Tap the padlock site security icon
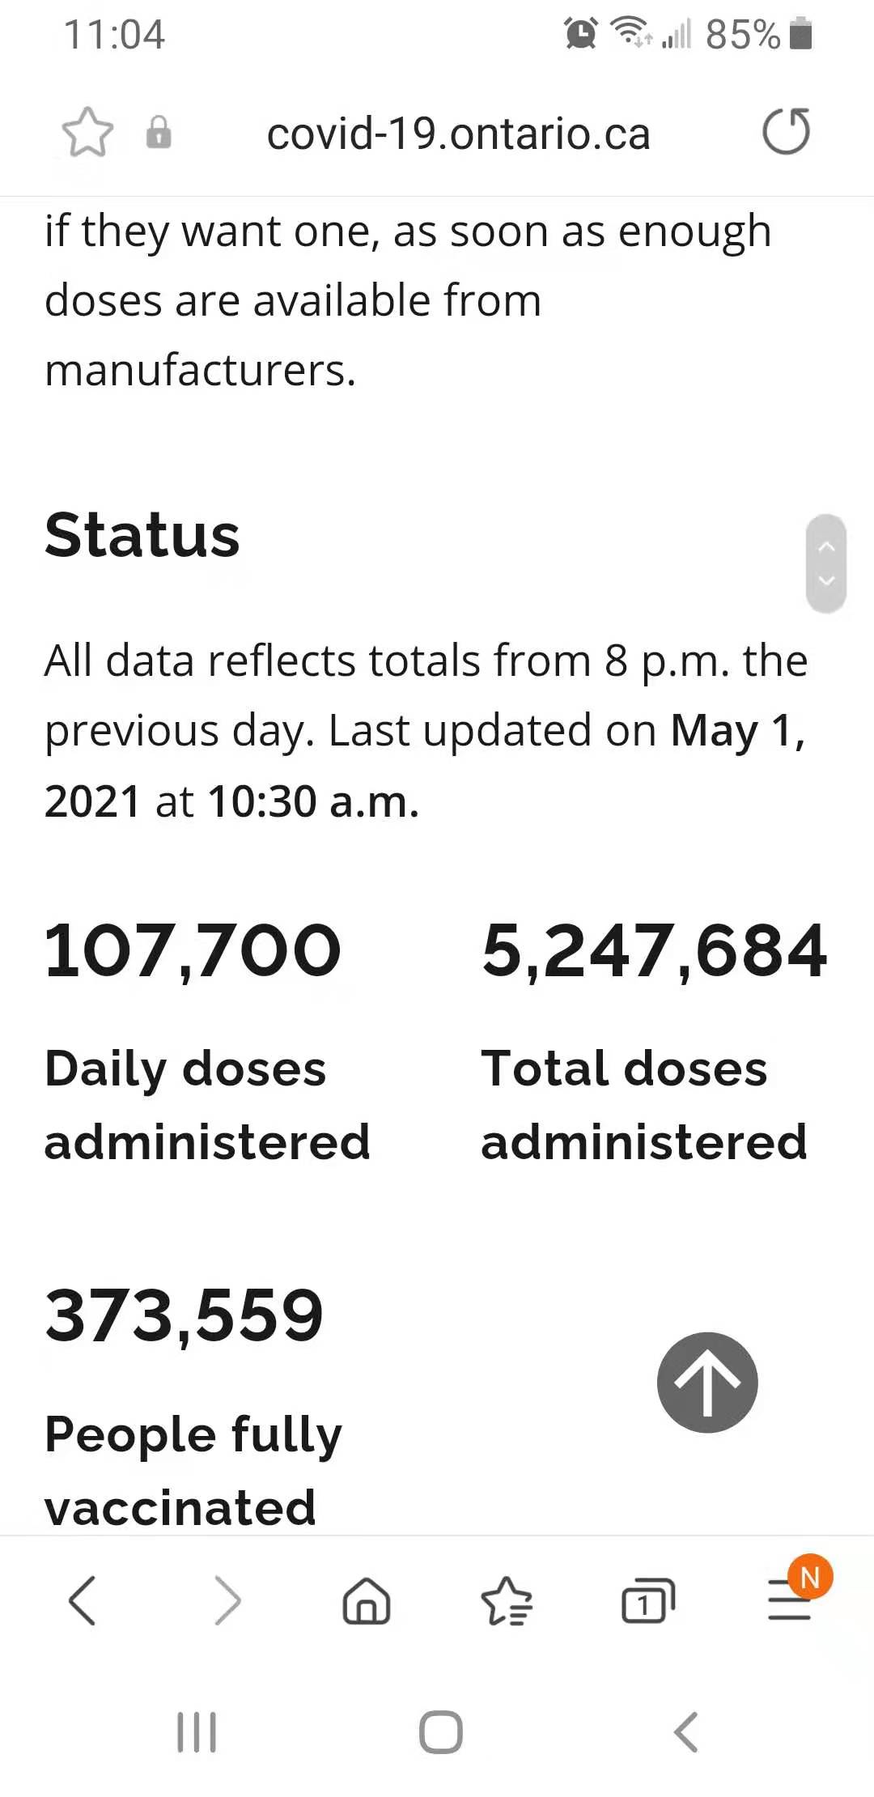 point(159,133)
